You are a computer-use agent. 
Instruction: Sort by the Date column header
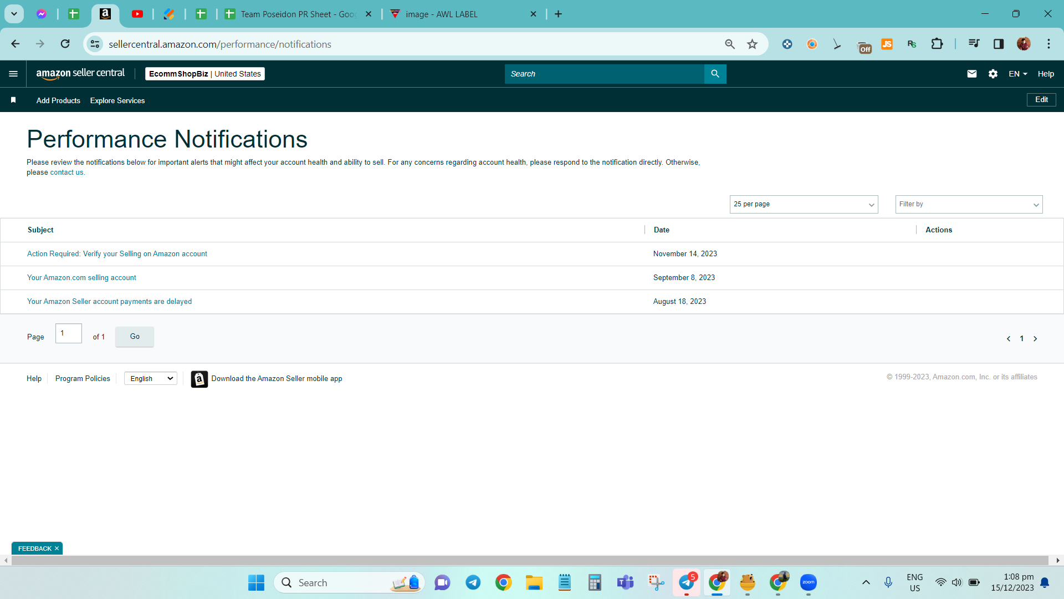click(x=661, y=230)
